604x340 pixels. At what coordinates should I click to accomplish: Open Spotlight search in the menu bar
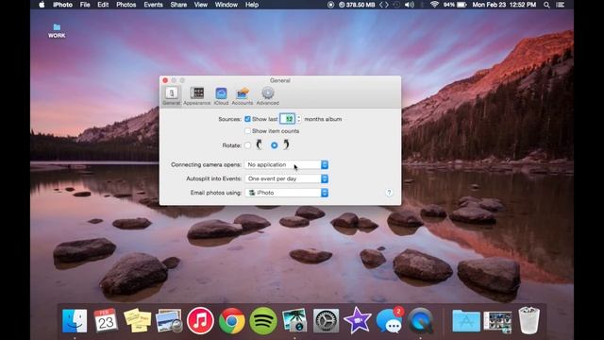[x=546, y=5]
